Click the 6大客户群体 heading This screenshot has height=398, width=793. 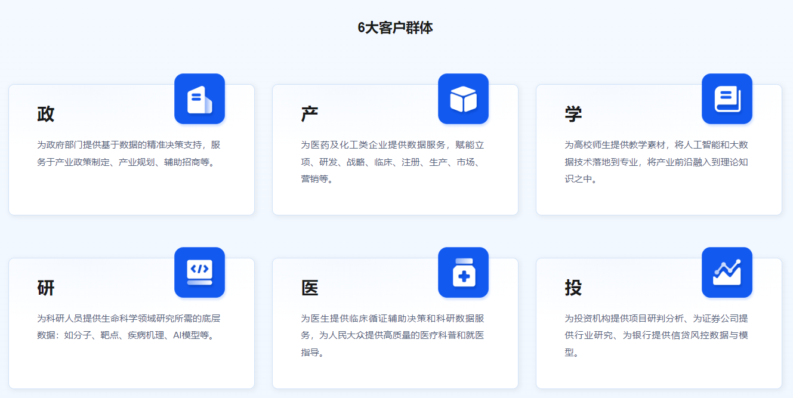(x=396, y=27)
